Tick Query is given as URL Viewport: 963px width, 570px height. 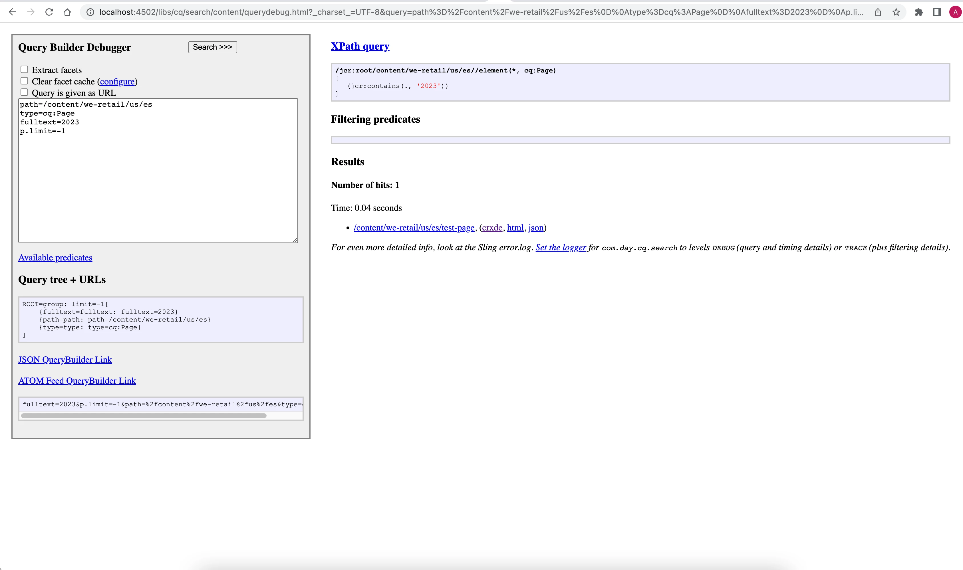click(24, 92)
